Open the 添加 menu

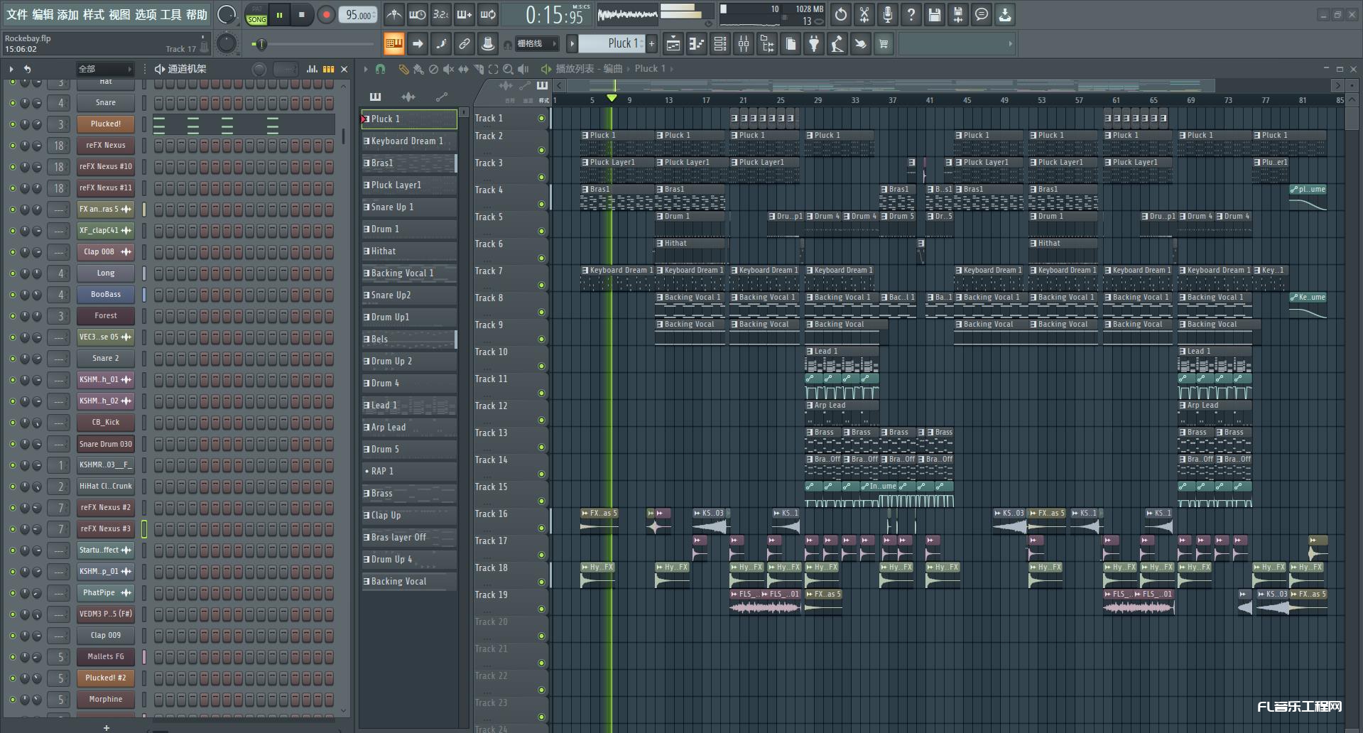pos(68,15)
